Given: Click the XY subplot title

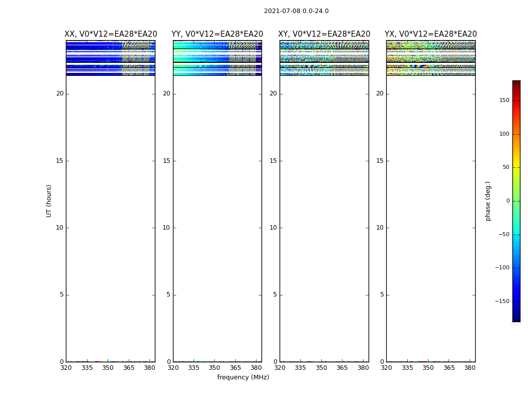Looking at the screenshot, I should click(324, 34).
